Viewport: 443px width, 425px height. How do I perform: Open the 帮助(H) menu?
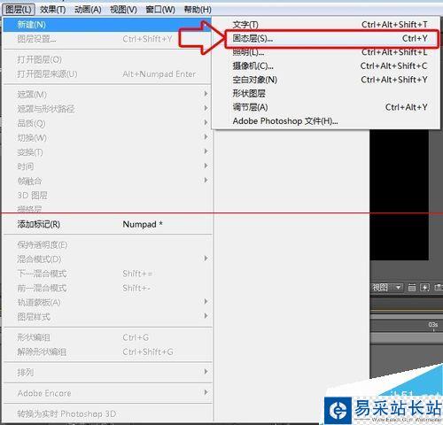click(198, 10)
